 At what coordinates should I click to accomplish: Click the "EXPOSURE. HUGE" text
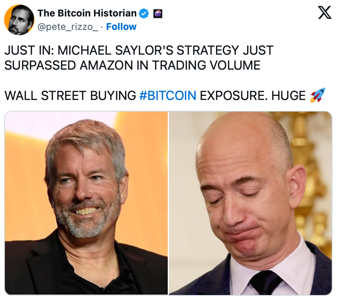[253, 95]
